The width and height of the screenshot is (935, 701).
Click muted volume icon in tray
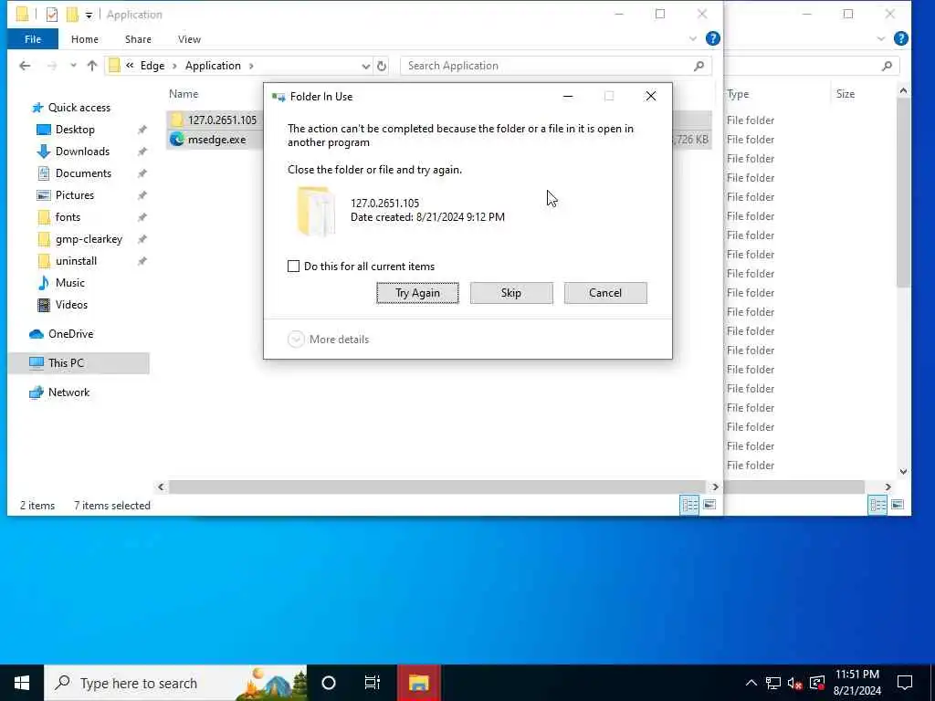[x=794, y=683]
